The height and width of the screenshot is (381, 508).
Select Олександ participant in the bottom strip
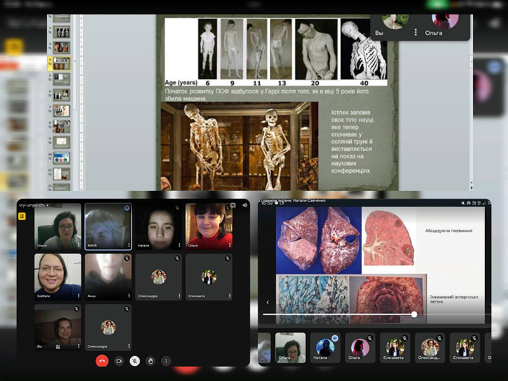(430, 348)
